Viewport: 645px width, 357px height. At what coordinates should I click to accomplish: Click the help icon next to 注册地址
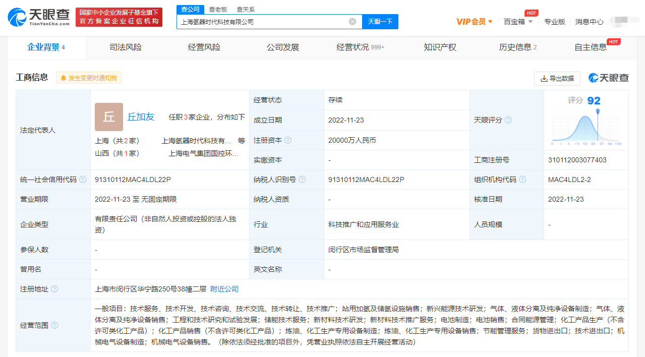click(54, 289)
